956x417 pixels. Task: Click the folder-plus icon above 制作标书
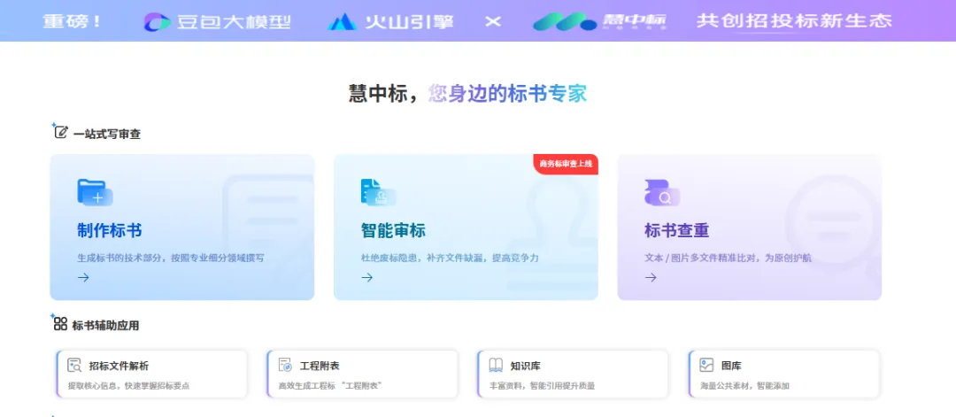(x=95, y=192)
